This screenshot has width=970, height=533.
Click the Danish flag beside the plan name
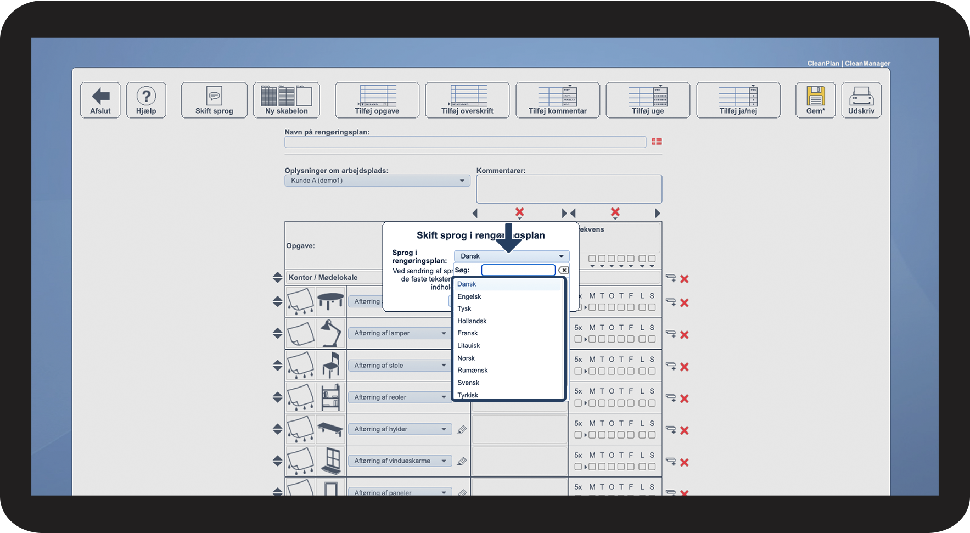point(657,142)
